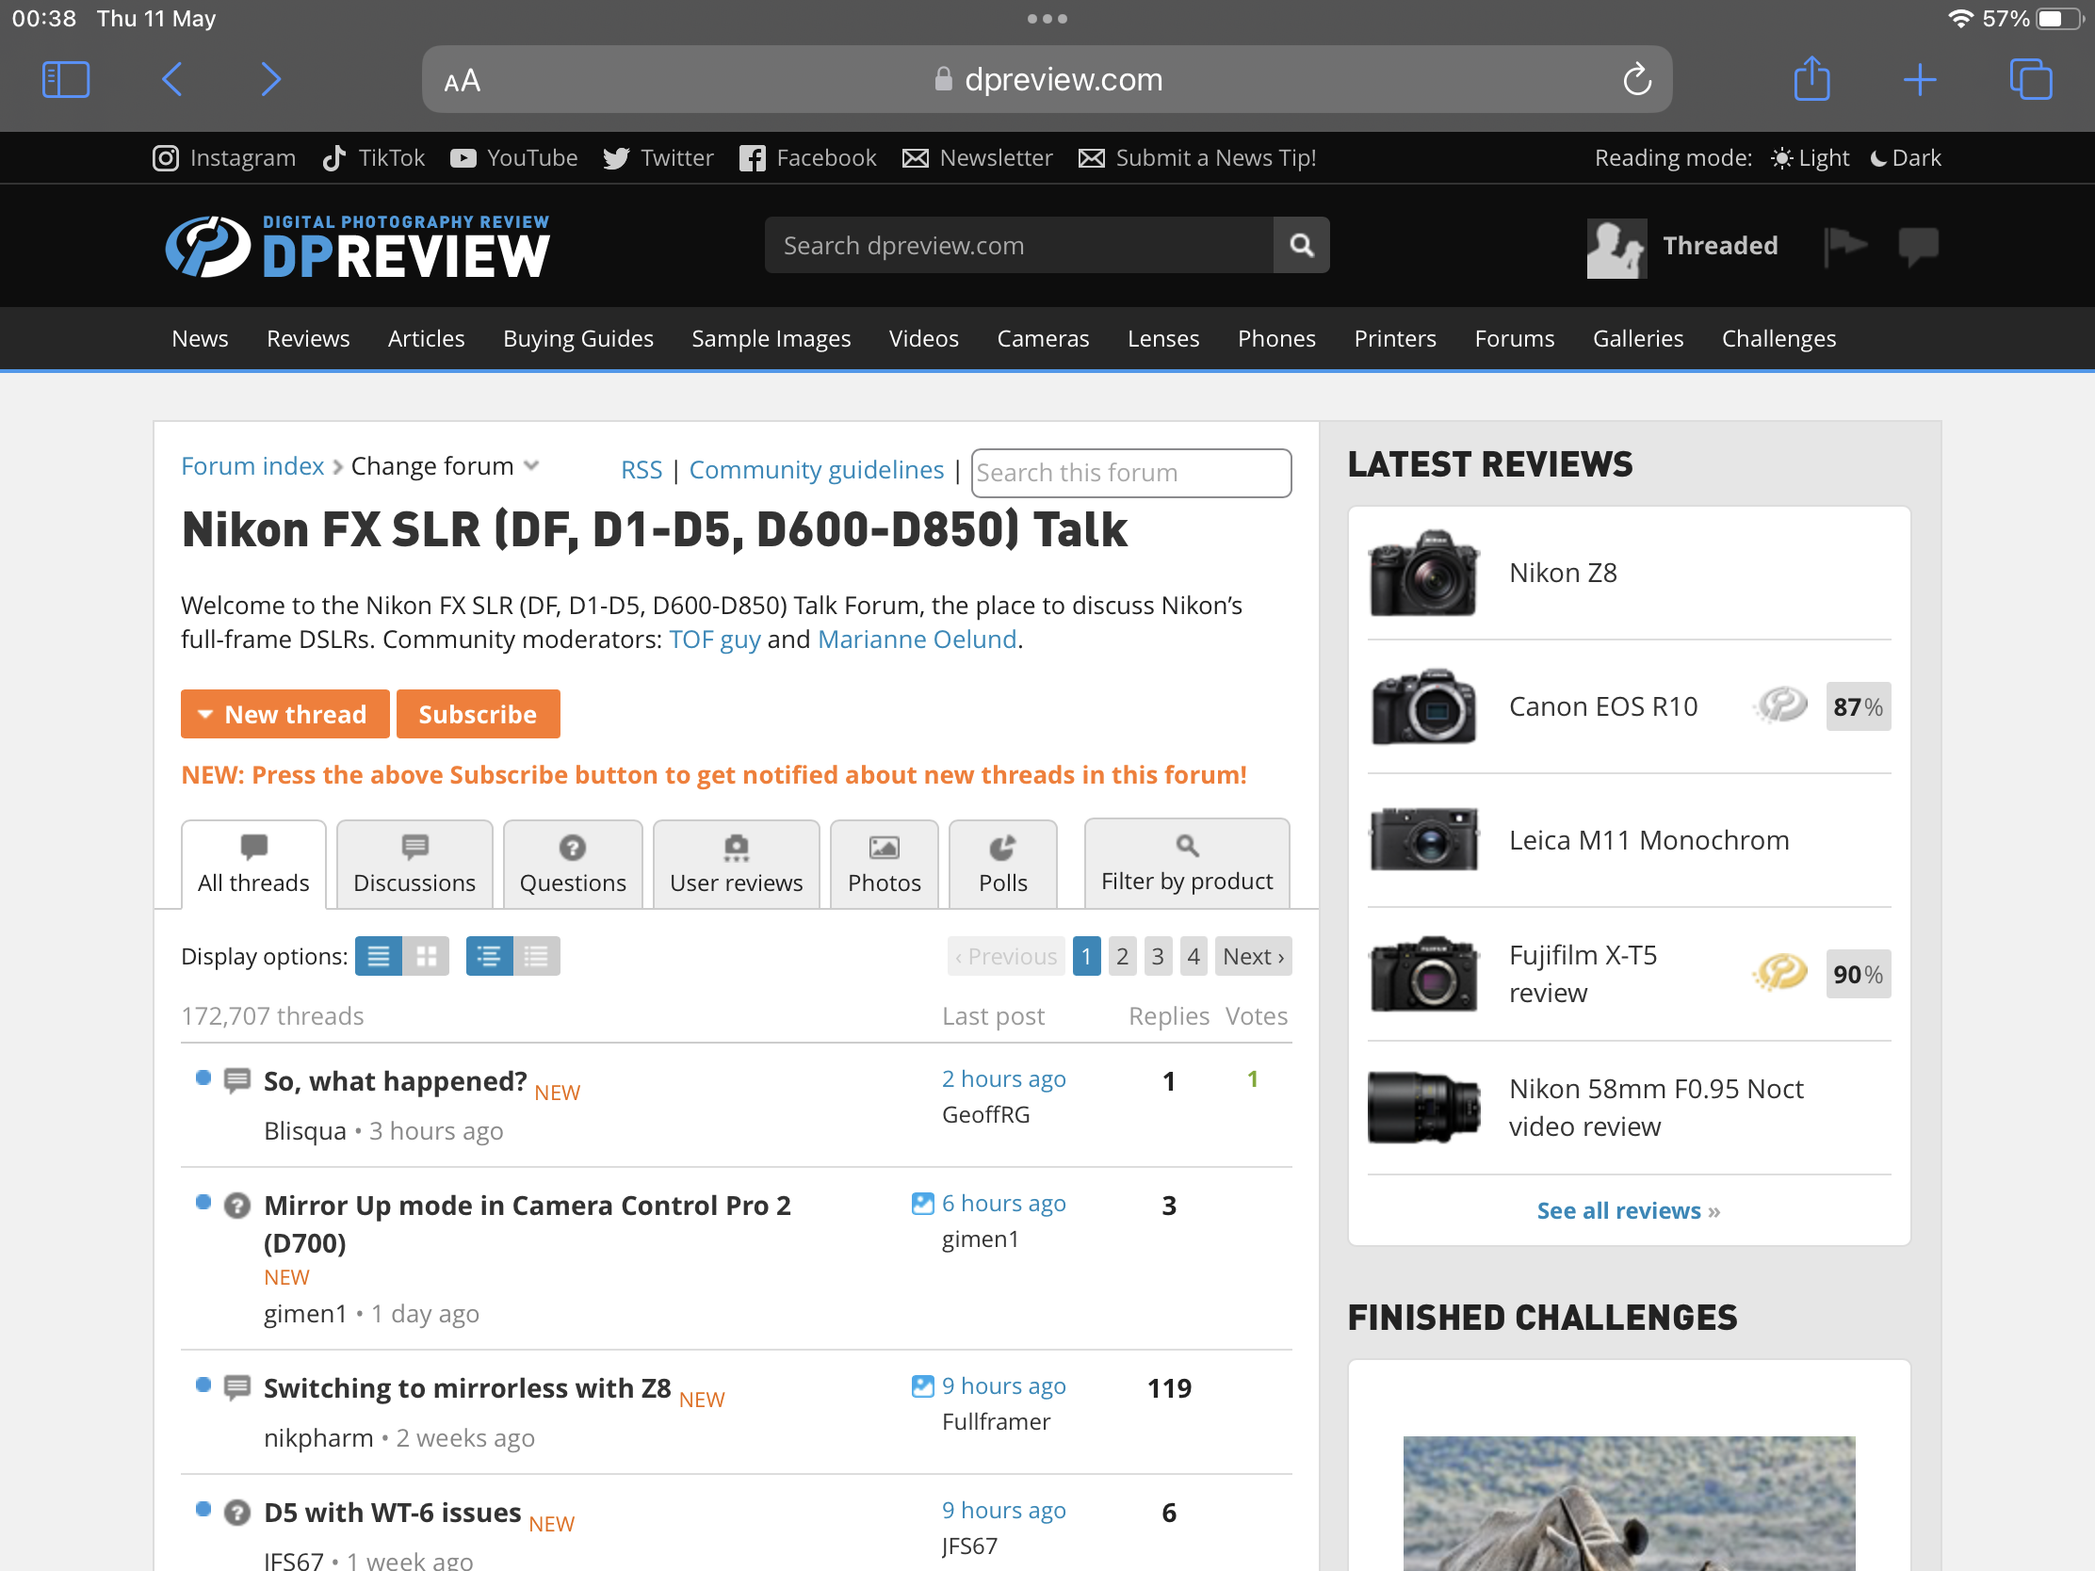2095x1571 pixels.
Task: Open DPReview Facebook link
Action: coord(808,158)
